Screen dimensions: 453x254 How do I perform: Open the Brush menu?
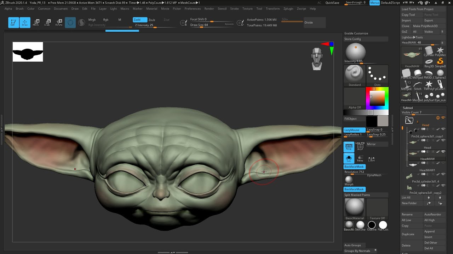(x=19, y=8)
